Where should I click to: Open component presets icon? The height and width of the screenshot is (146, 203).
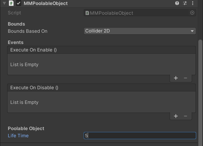(x=185, y=3)
